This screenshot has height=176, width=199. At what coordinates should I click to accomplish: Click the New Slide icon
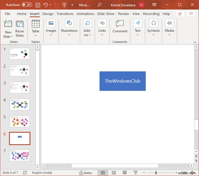(x=8, y=24)
